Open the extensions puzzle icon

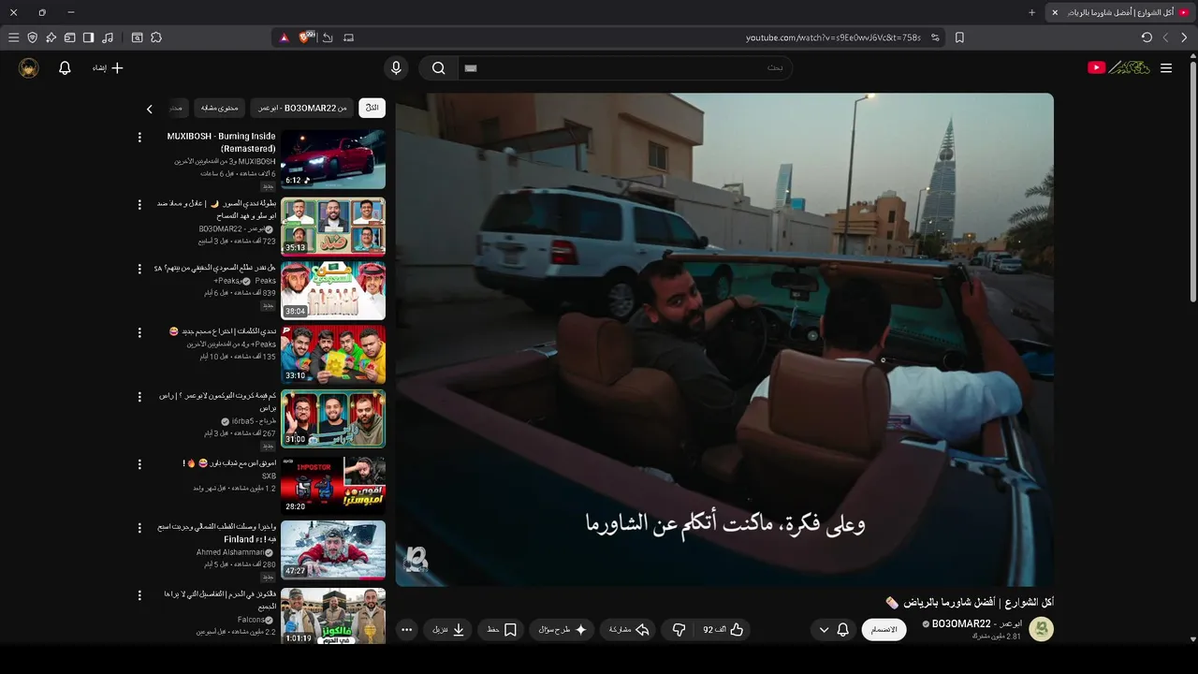(x=156, y=37)
